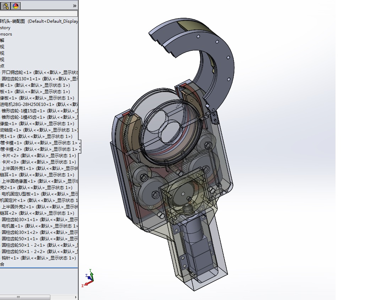The height and width of the screenshot is (300, 392).
Task: Select component 圆柱齿轮130×1<1>
Action: coord(40,79)
